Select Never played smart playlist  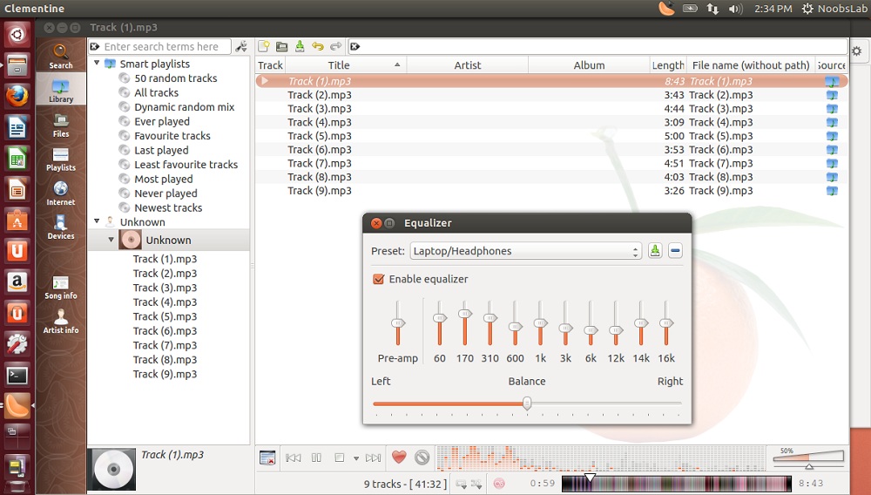tap(165, 193)
